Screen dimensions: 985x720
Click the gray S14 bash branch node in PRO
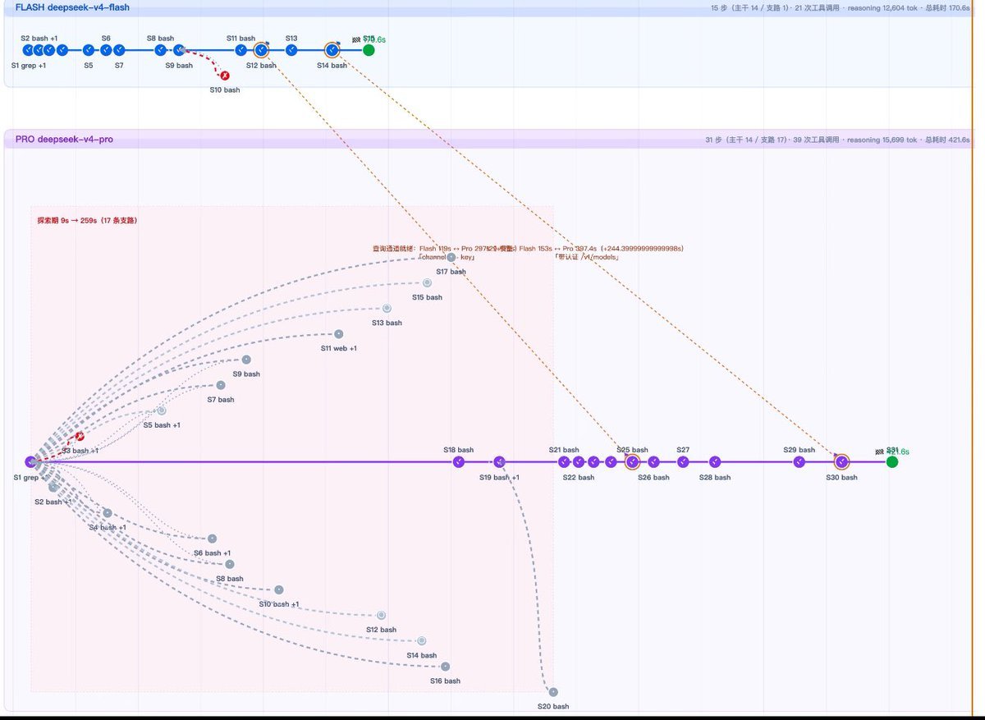click(x=421, y=640)
